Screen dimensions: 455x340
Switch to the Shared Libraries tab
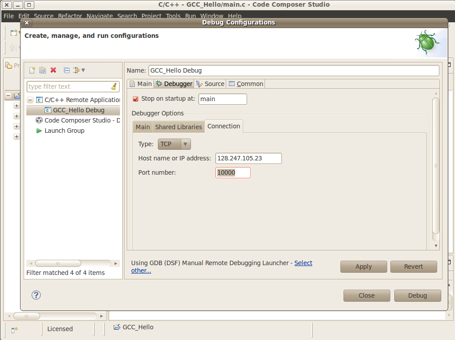pyautogui.click(x=178, y=127)
